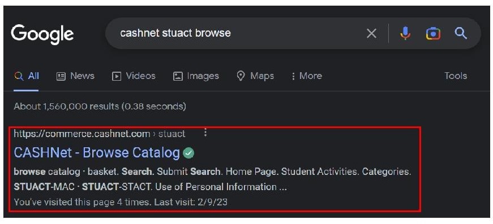Open Google Lens camera search icon
This screenshot has height=224, width=493.
click(433, 33)
